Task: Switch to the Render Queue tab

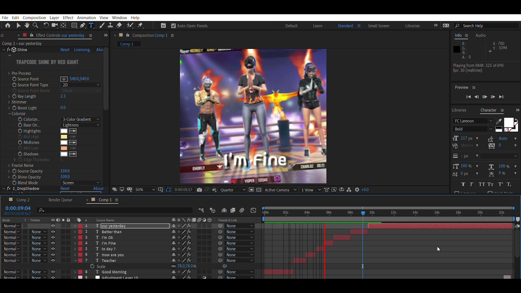Action: click(60, 200)
